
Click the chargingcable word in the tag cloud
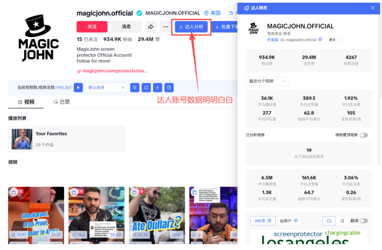343,233
